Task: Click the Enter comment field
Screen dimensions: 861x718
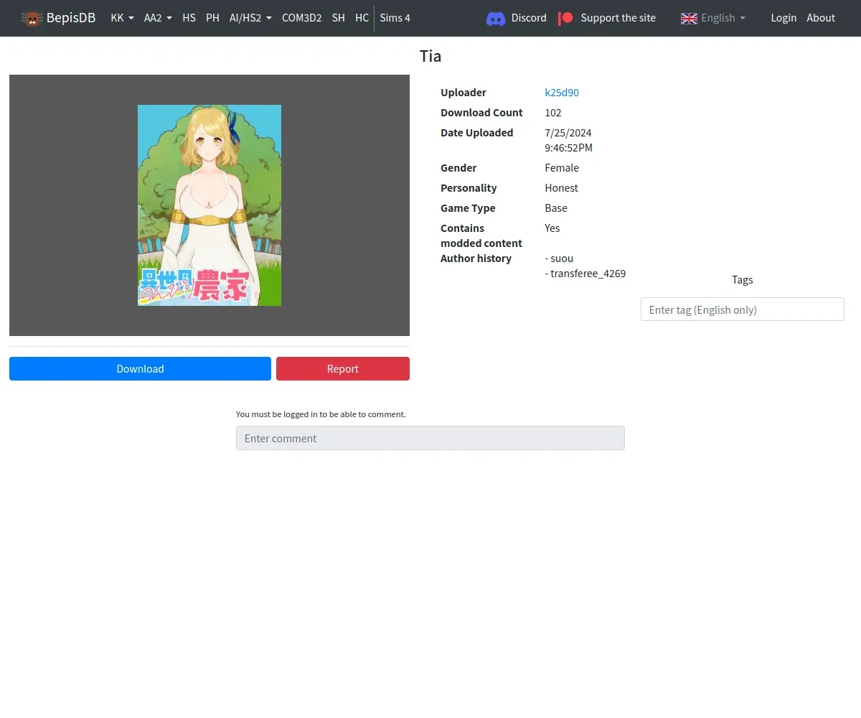Action: click(430, 438)
